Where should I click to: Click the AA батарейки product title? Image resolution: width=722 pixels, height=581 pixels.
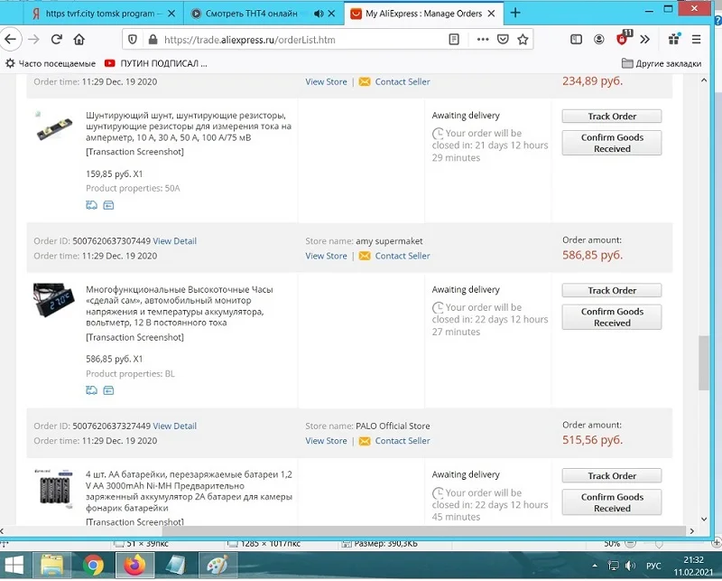tap(189, 491)
